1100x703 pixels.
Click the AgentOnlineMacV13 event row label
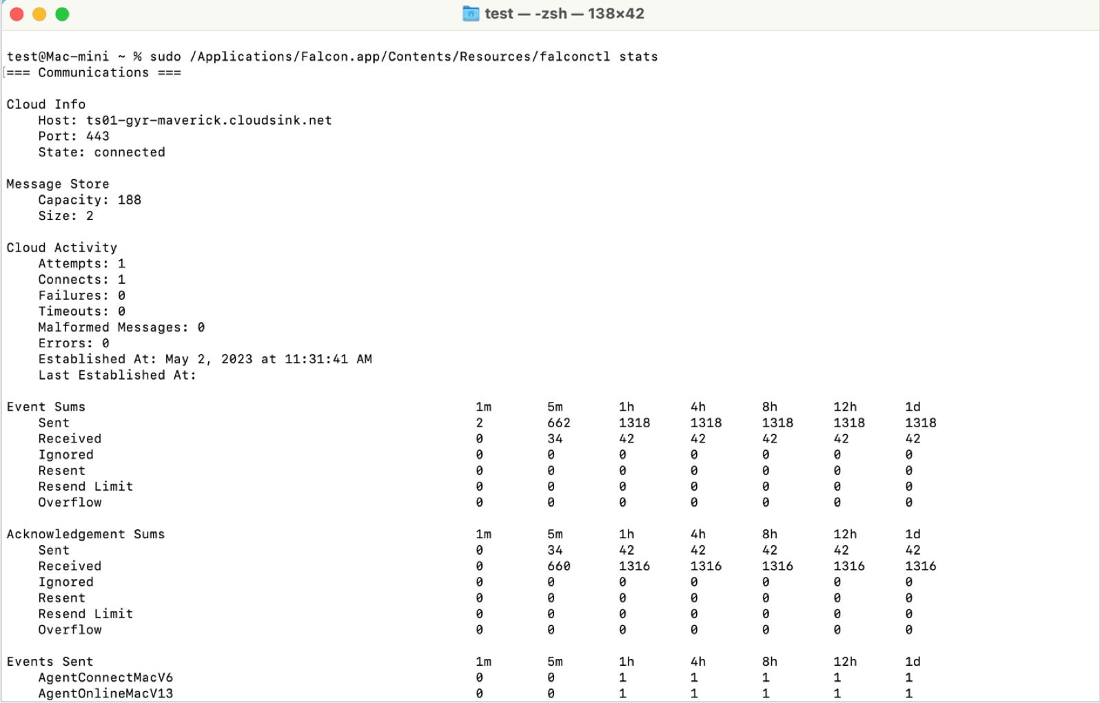pos(105,693)
